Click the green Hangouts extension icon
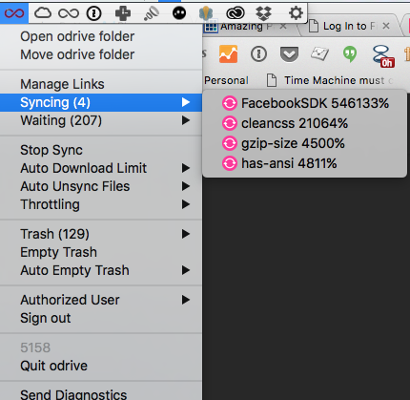 (x=350, y=54)
